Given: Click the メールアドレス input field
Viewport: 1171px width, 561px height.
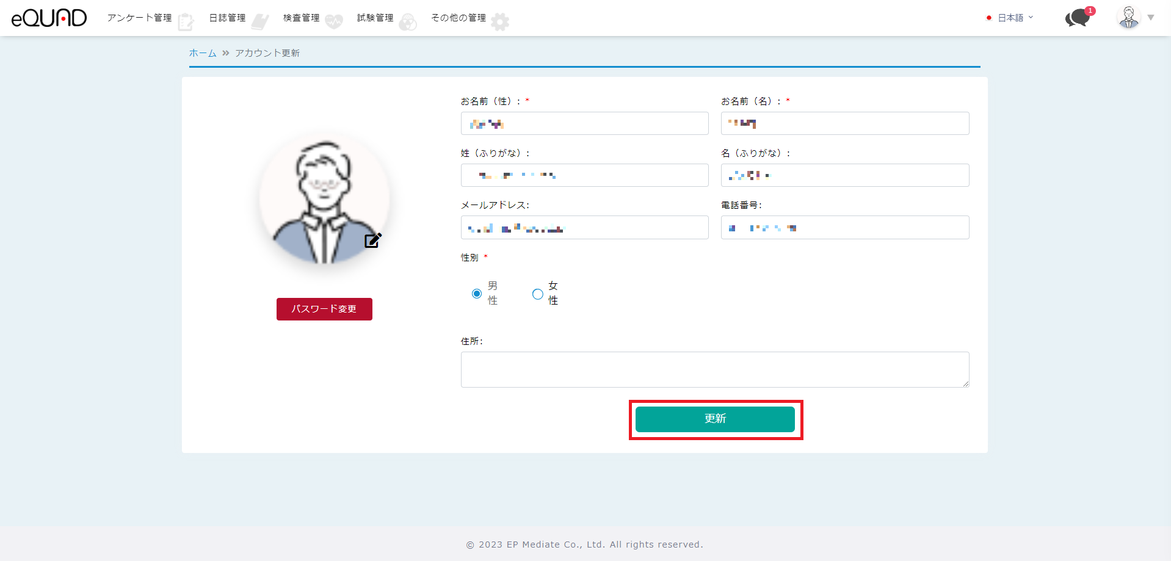Looking at the screenshot, I should click(584, 228).
